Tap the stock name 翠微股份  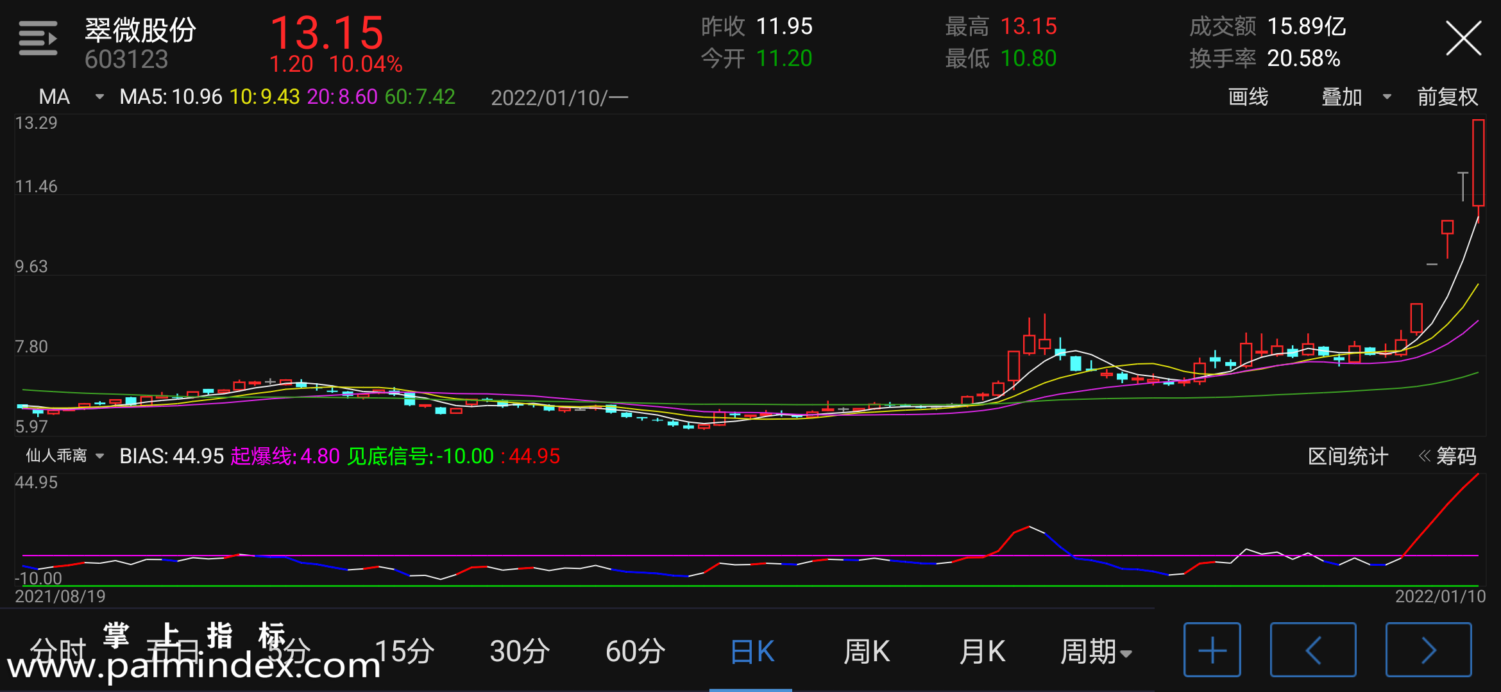coord(140,30)
